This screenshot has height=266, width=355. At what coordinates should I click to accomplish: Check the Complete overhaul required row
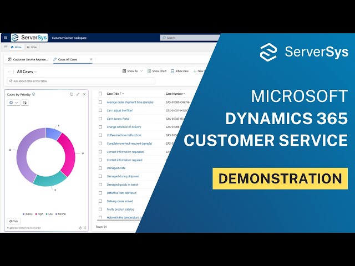100,144
